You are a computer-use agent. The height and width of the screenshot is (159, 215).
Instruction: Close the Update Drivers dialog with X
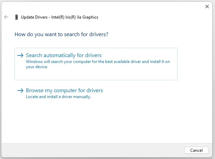pos(207,6)
